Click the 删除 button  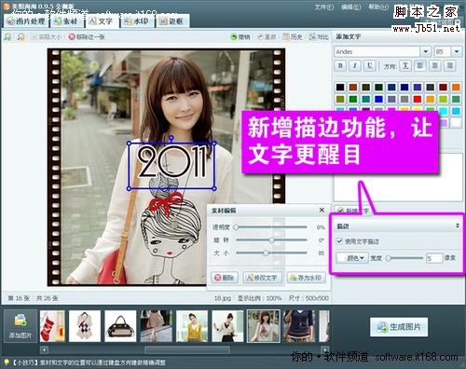coord(225,278)
